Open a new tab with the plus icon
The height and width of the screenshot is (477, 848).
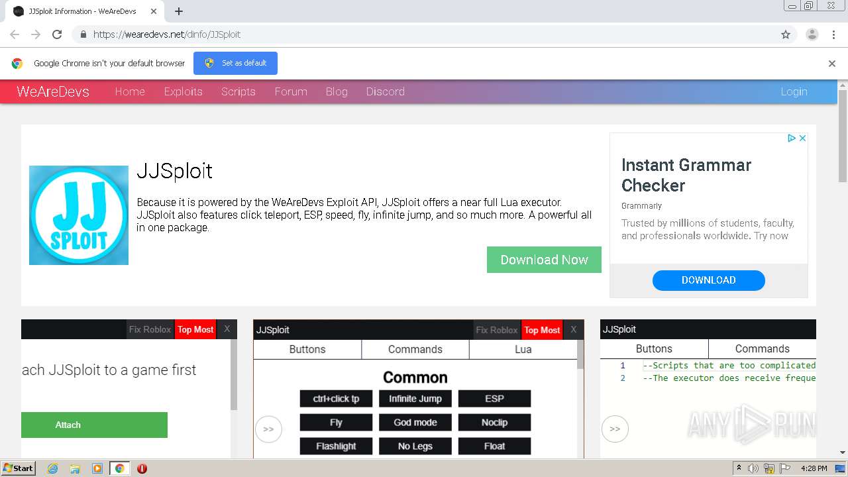(179, 11)
